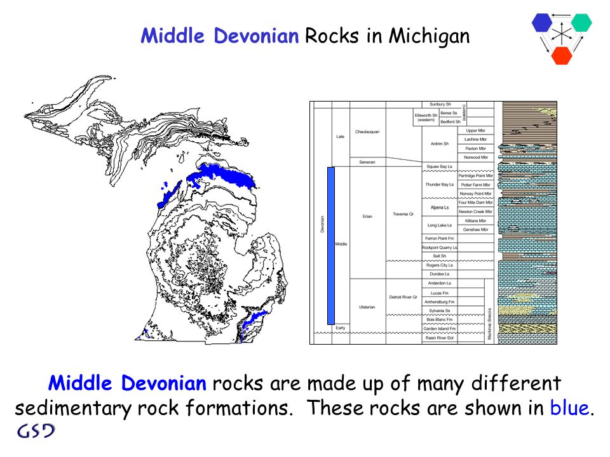Click the word 'blue' in the caption
610x457 pixels.
(569, 407)
